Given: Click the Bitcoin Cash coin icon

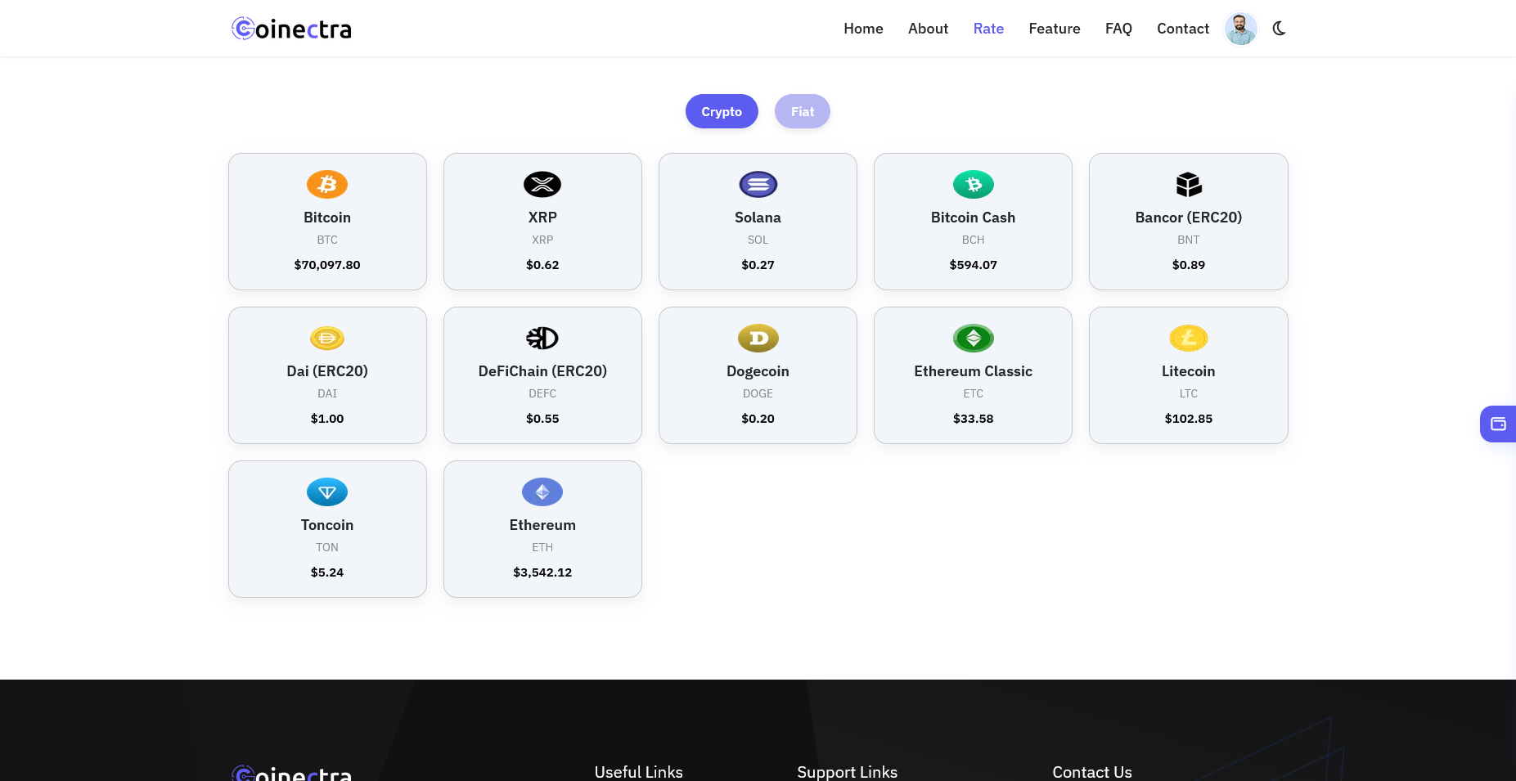Looking at the screenshot, I should (974, 184).
